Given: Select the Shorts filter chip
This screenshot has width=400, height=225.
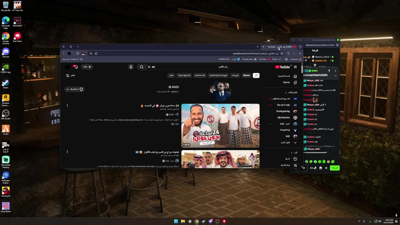Looking at the screenshot, I should tap(247, 75).
